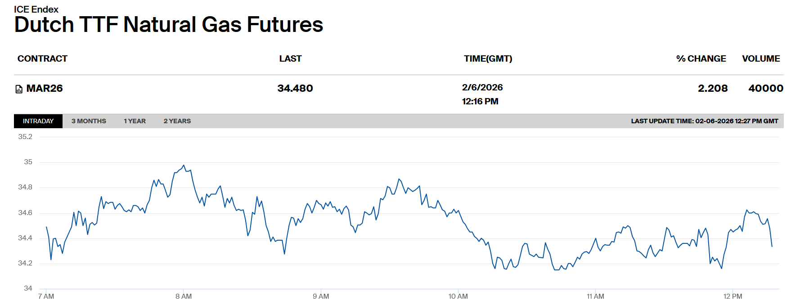This screenshot has height=305, width=804.
Task: Click the Dutch TTF Natural Gas Futures title
Action: (169, 24)
